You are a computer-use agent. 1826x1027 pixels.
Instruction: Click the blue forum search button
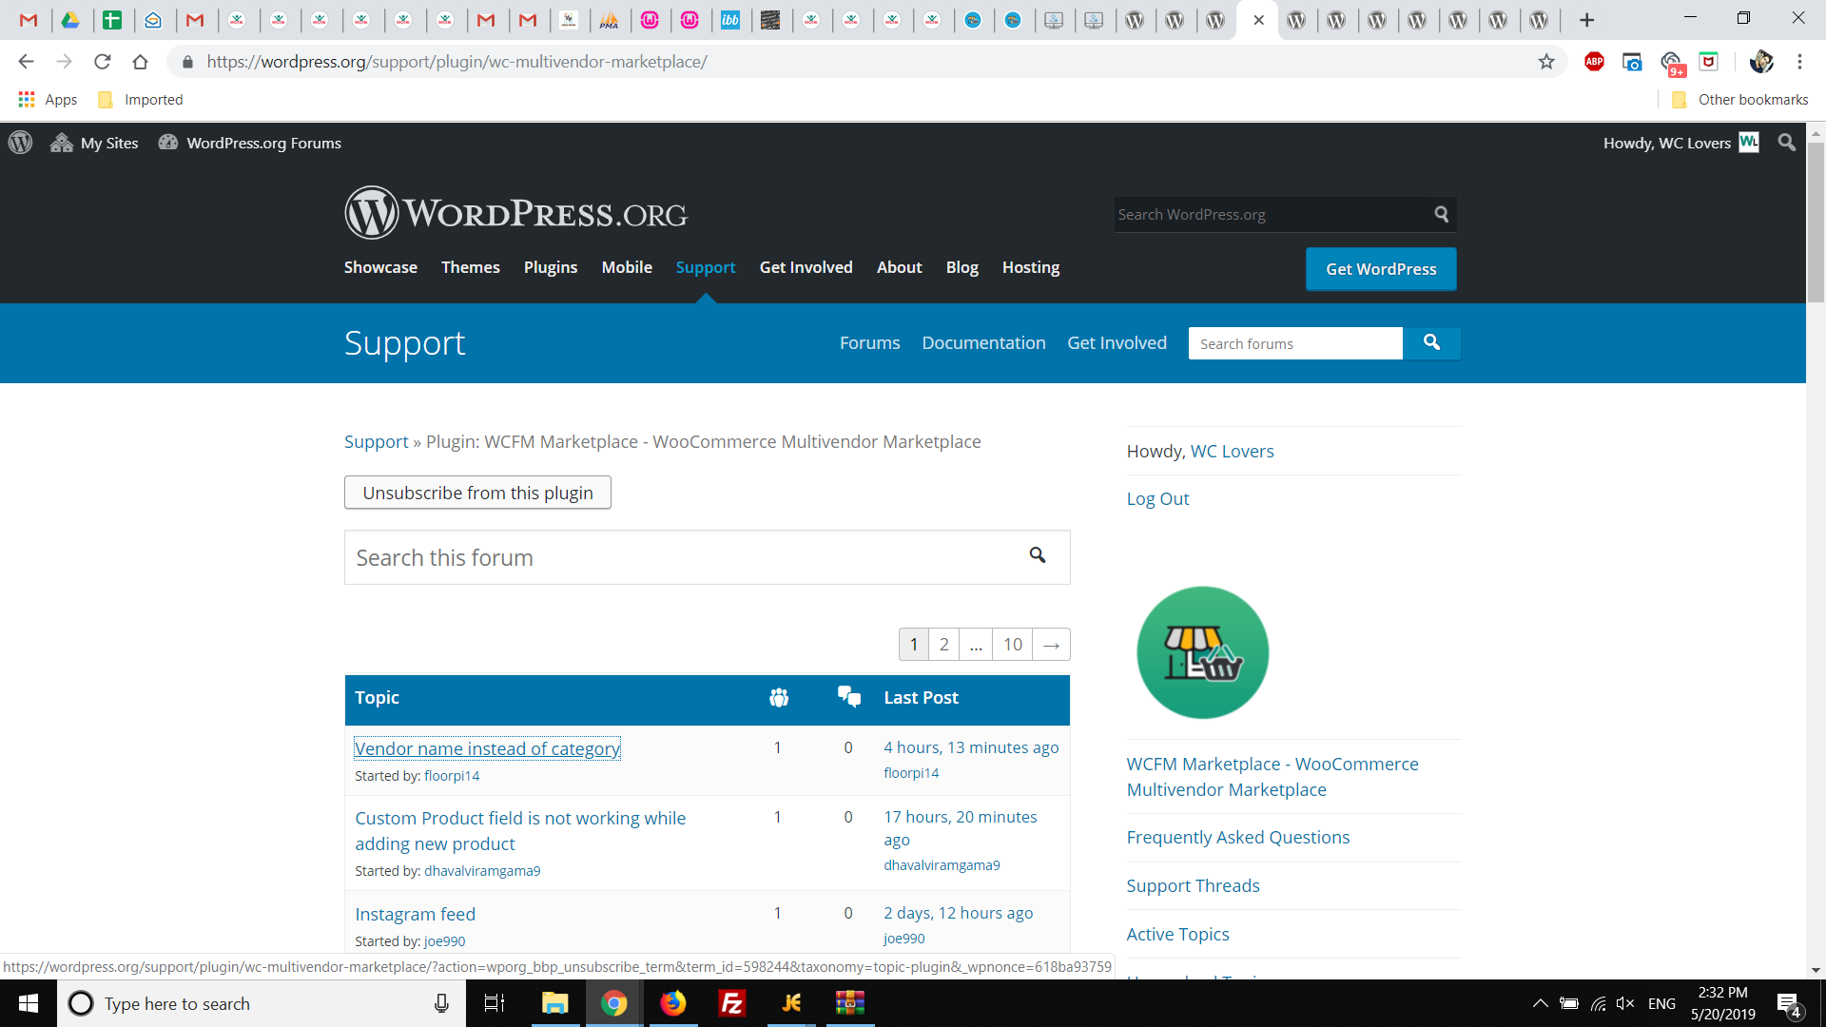tap(1431, 343)
